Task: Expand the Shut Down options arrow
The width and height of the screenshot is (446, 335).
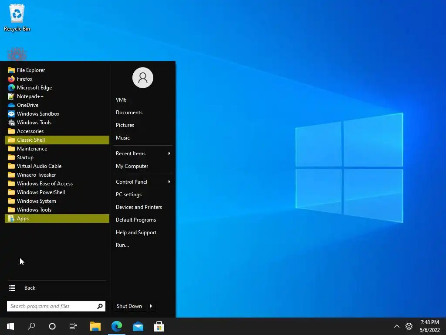Action: 151,306
